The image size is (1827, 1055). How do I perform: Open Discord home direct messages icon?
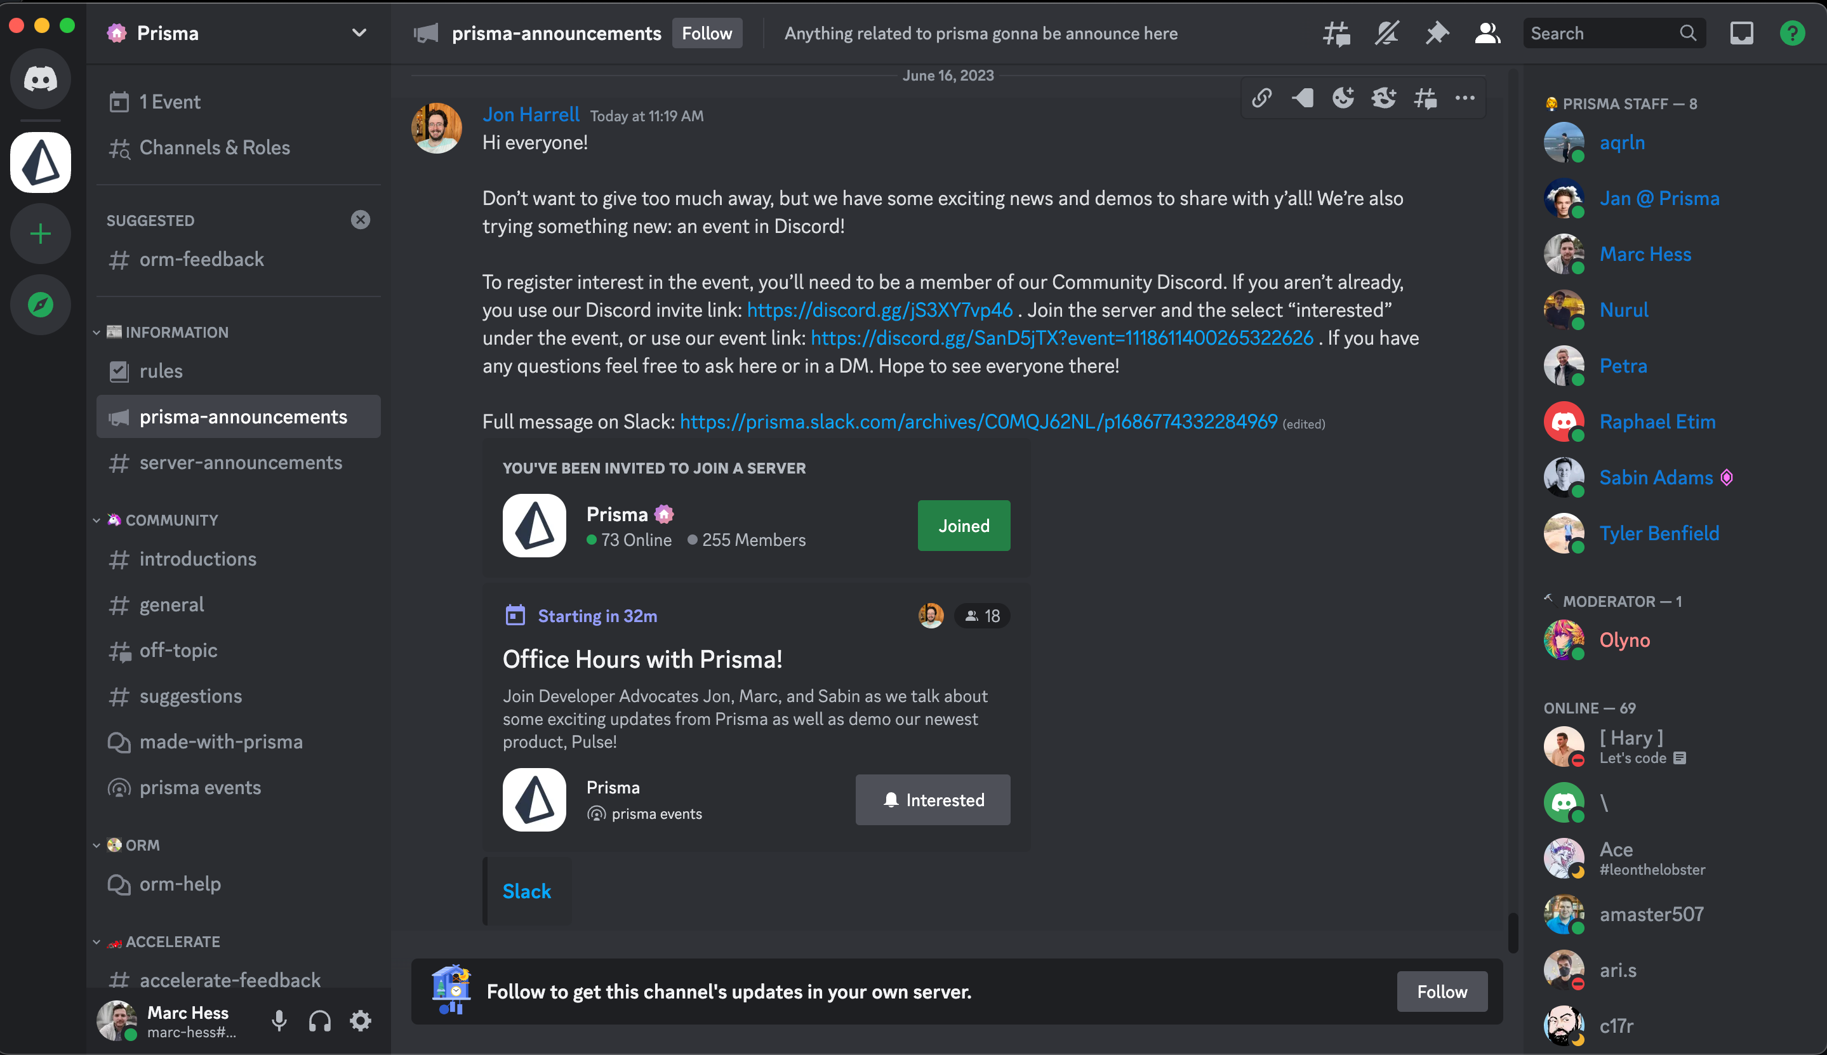coord(41,79)
